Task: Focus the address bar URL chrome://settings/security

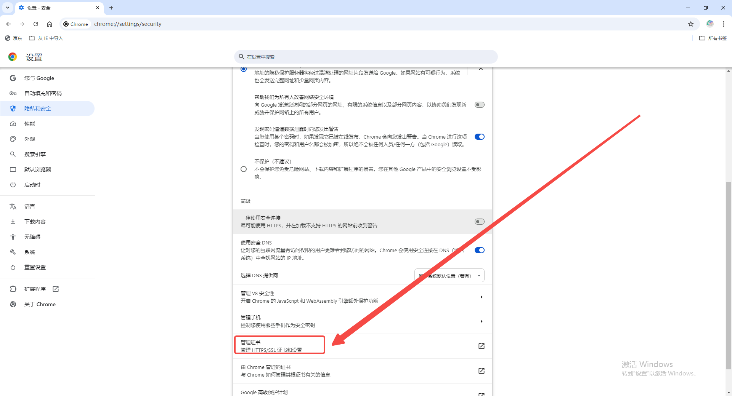Action: click(128, 24)
